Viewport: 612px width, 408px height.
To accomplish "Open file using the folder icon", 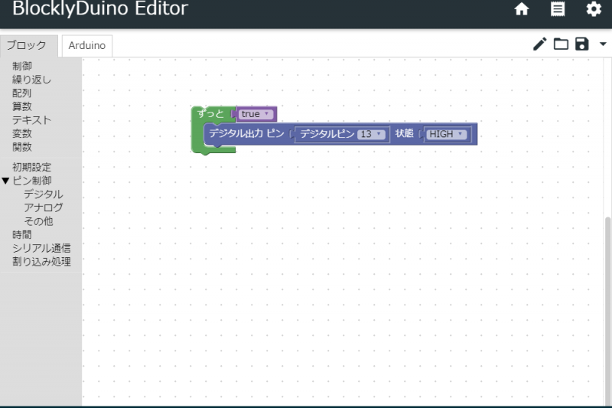I will tap(561, 44).
